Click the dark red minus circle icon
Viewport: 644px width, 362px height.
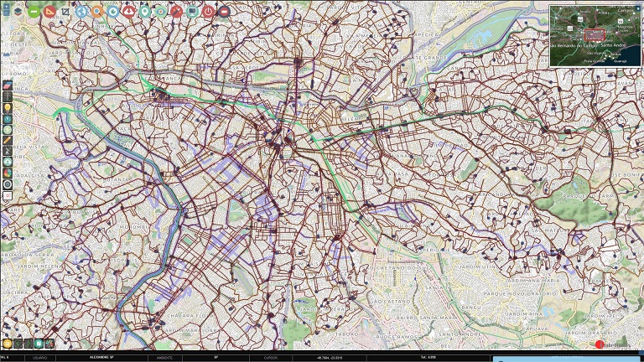click(225, 13)
